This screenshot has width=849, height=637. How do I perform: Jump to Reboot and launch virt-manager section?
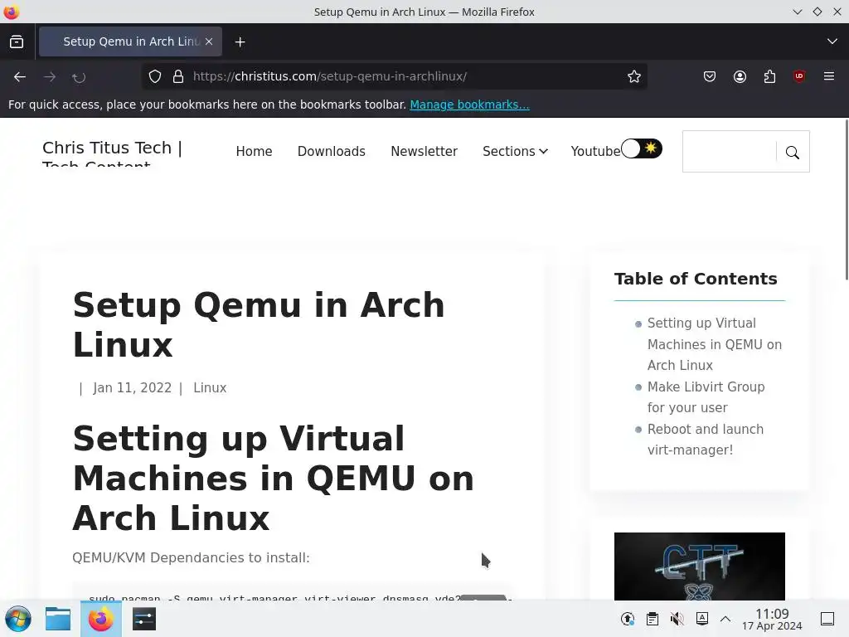tap(705, 440)
